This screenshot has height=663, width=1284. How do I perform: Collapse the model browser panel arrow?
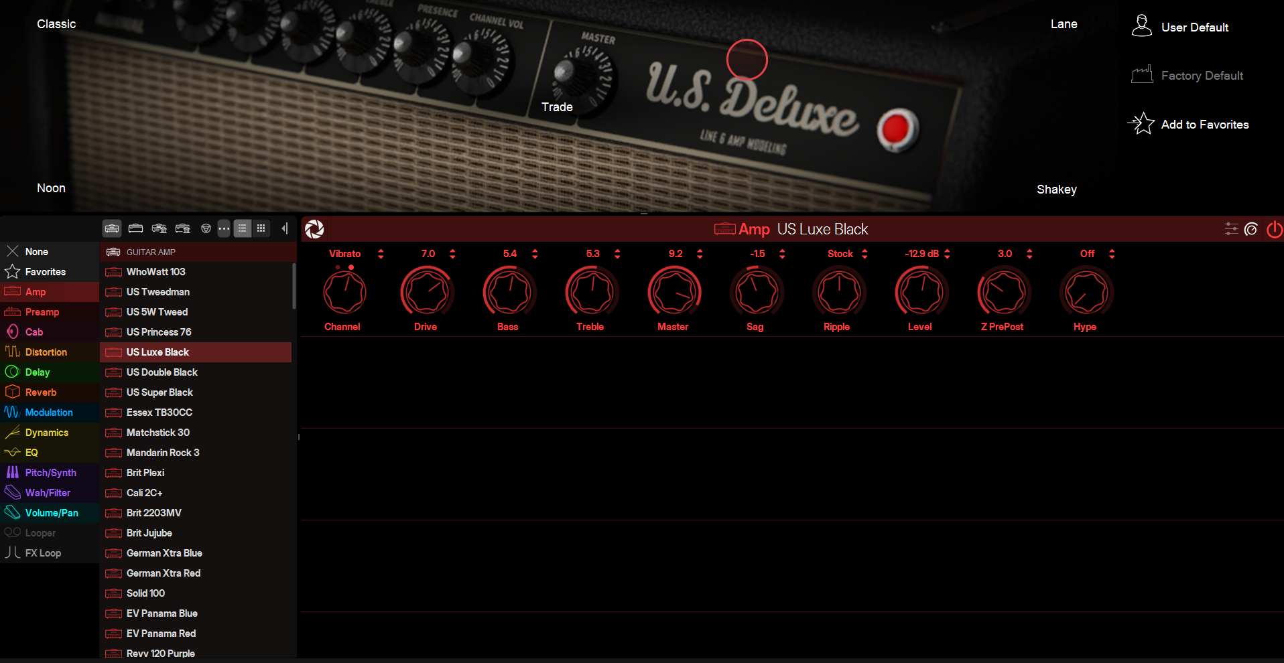point(285,228)
